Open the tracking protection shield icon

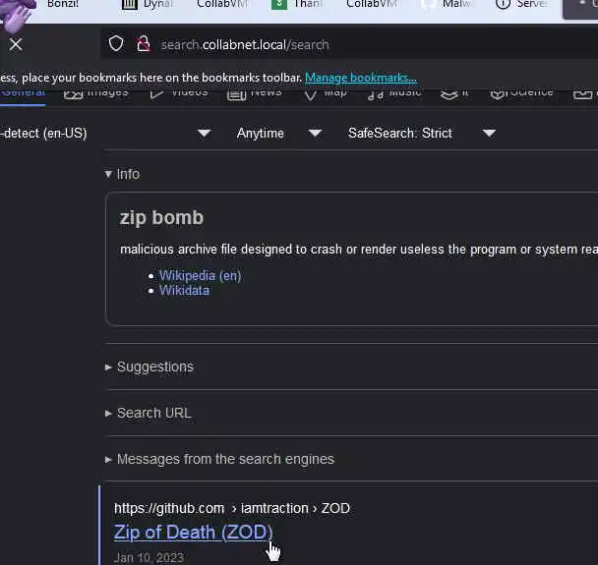(116, 44)
